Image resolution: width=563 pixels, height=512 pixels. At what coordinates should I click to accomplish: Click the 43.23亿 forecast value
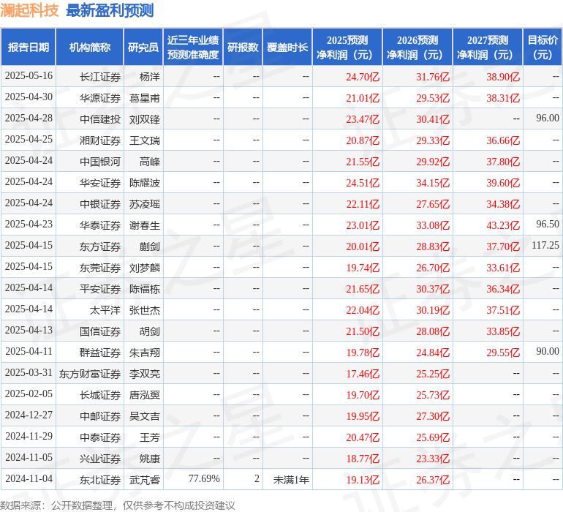coord(503,225)
